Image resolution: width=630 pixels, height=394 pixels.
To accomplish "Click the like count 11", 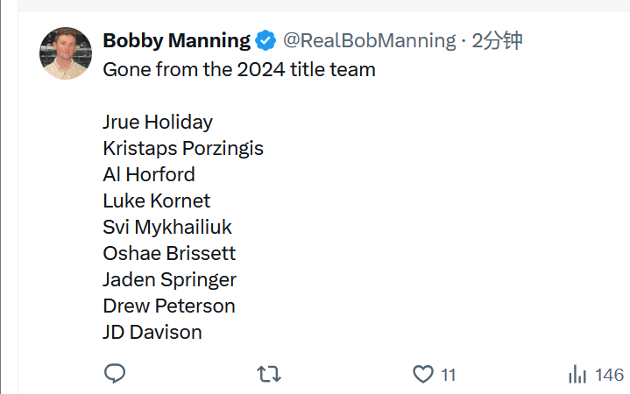I will (448, 375).
